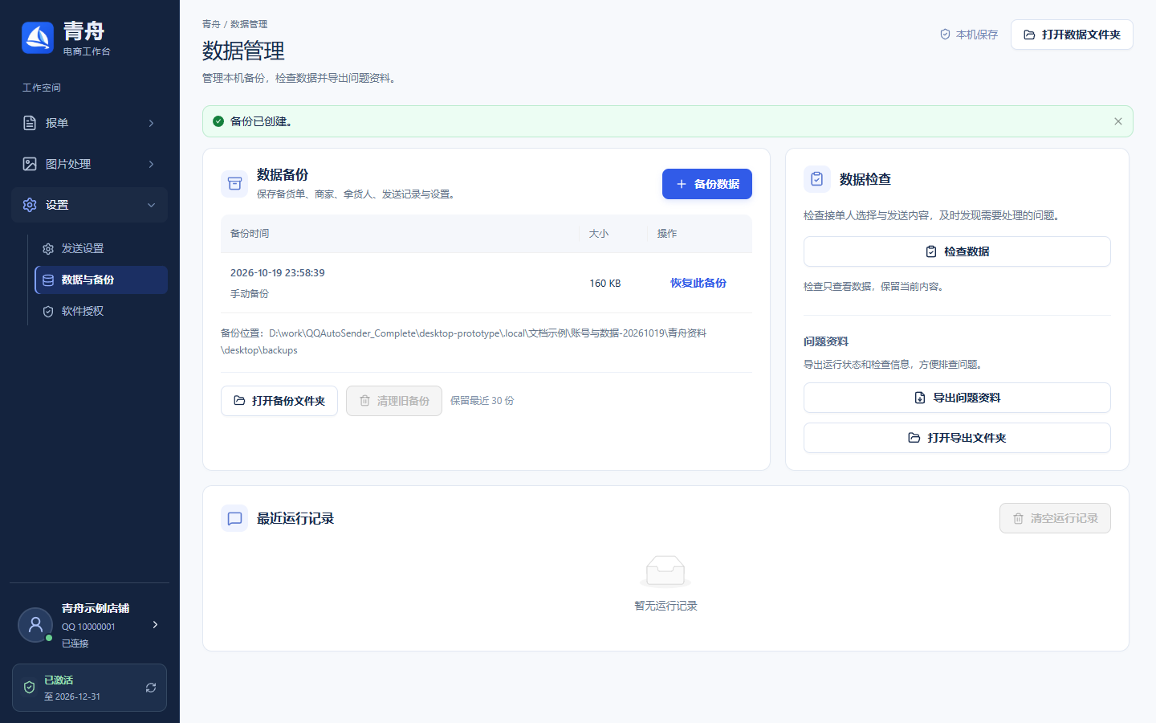Click the empty inbox icon above 暂无运行记录
Image resolution: width=1156 pixels, height=723 pixels.
pos(666,571)
